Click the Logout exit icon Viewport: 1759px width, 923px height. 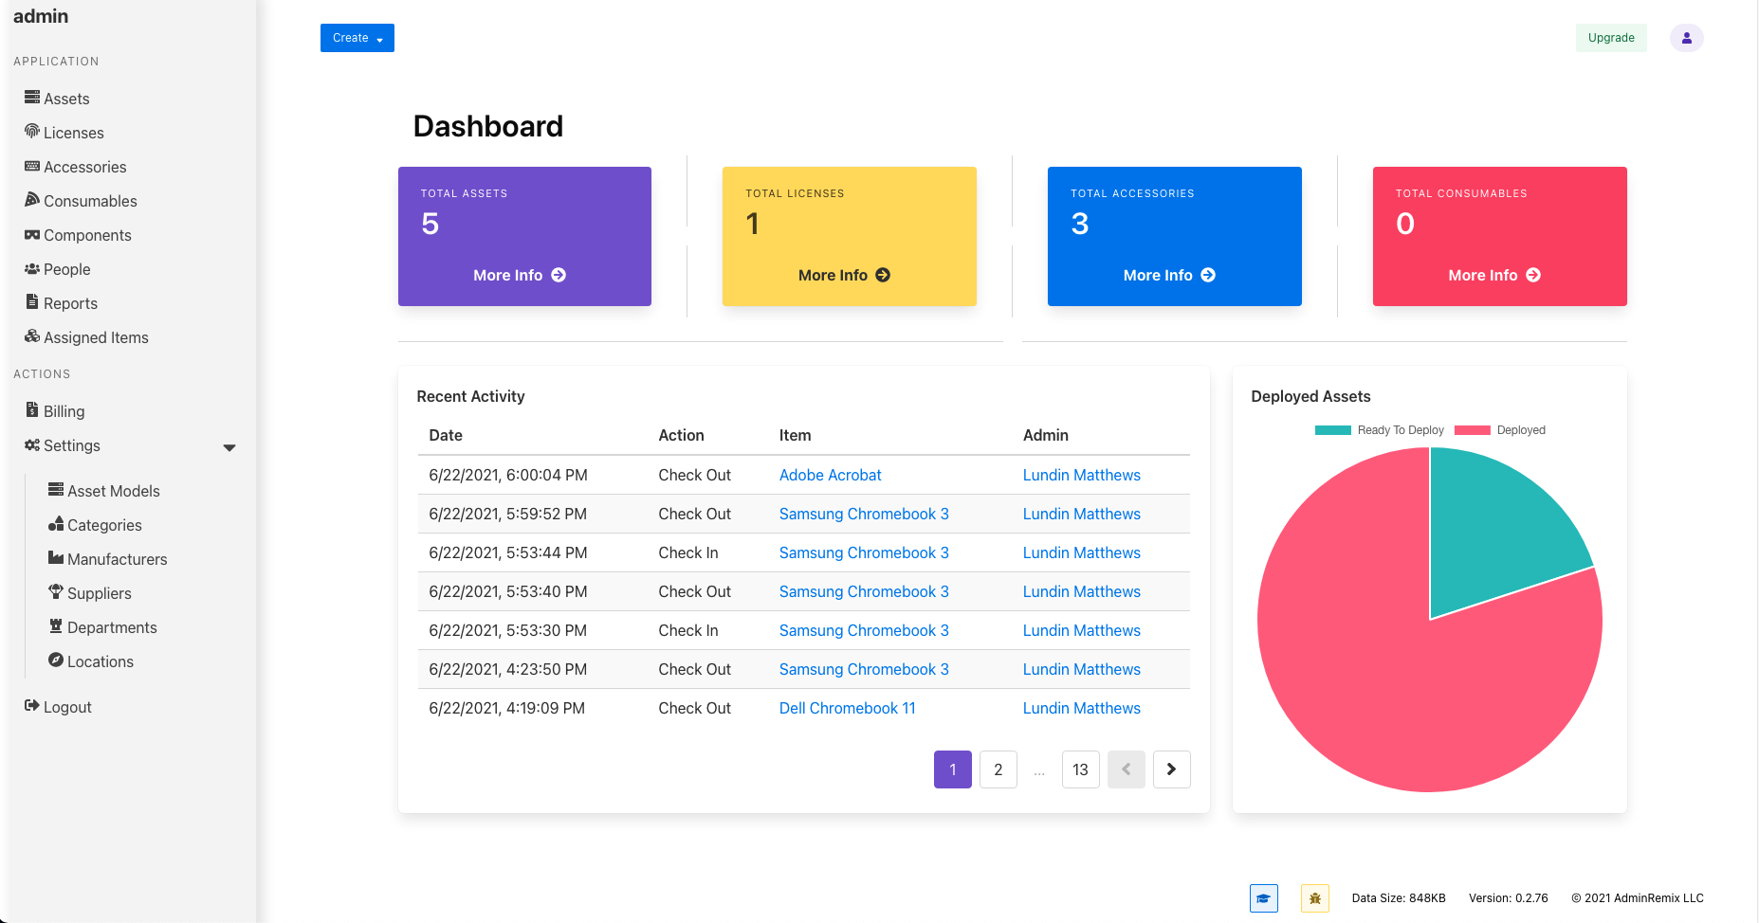click(x=32, y=706)
